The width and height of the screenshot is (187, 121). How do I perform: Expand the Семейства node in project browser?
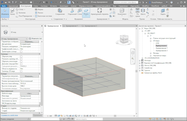coord(140,68)
